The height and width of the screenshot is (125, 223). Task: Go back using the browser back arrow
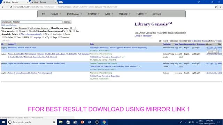pos(3,7)
